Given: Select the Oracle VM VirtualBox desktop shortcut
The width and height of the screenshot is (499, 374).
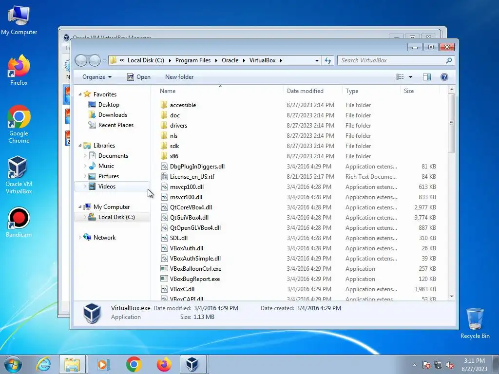Looking at the screenshot, I should pyautogui.click(x=19, y=175).
